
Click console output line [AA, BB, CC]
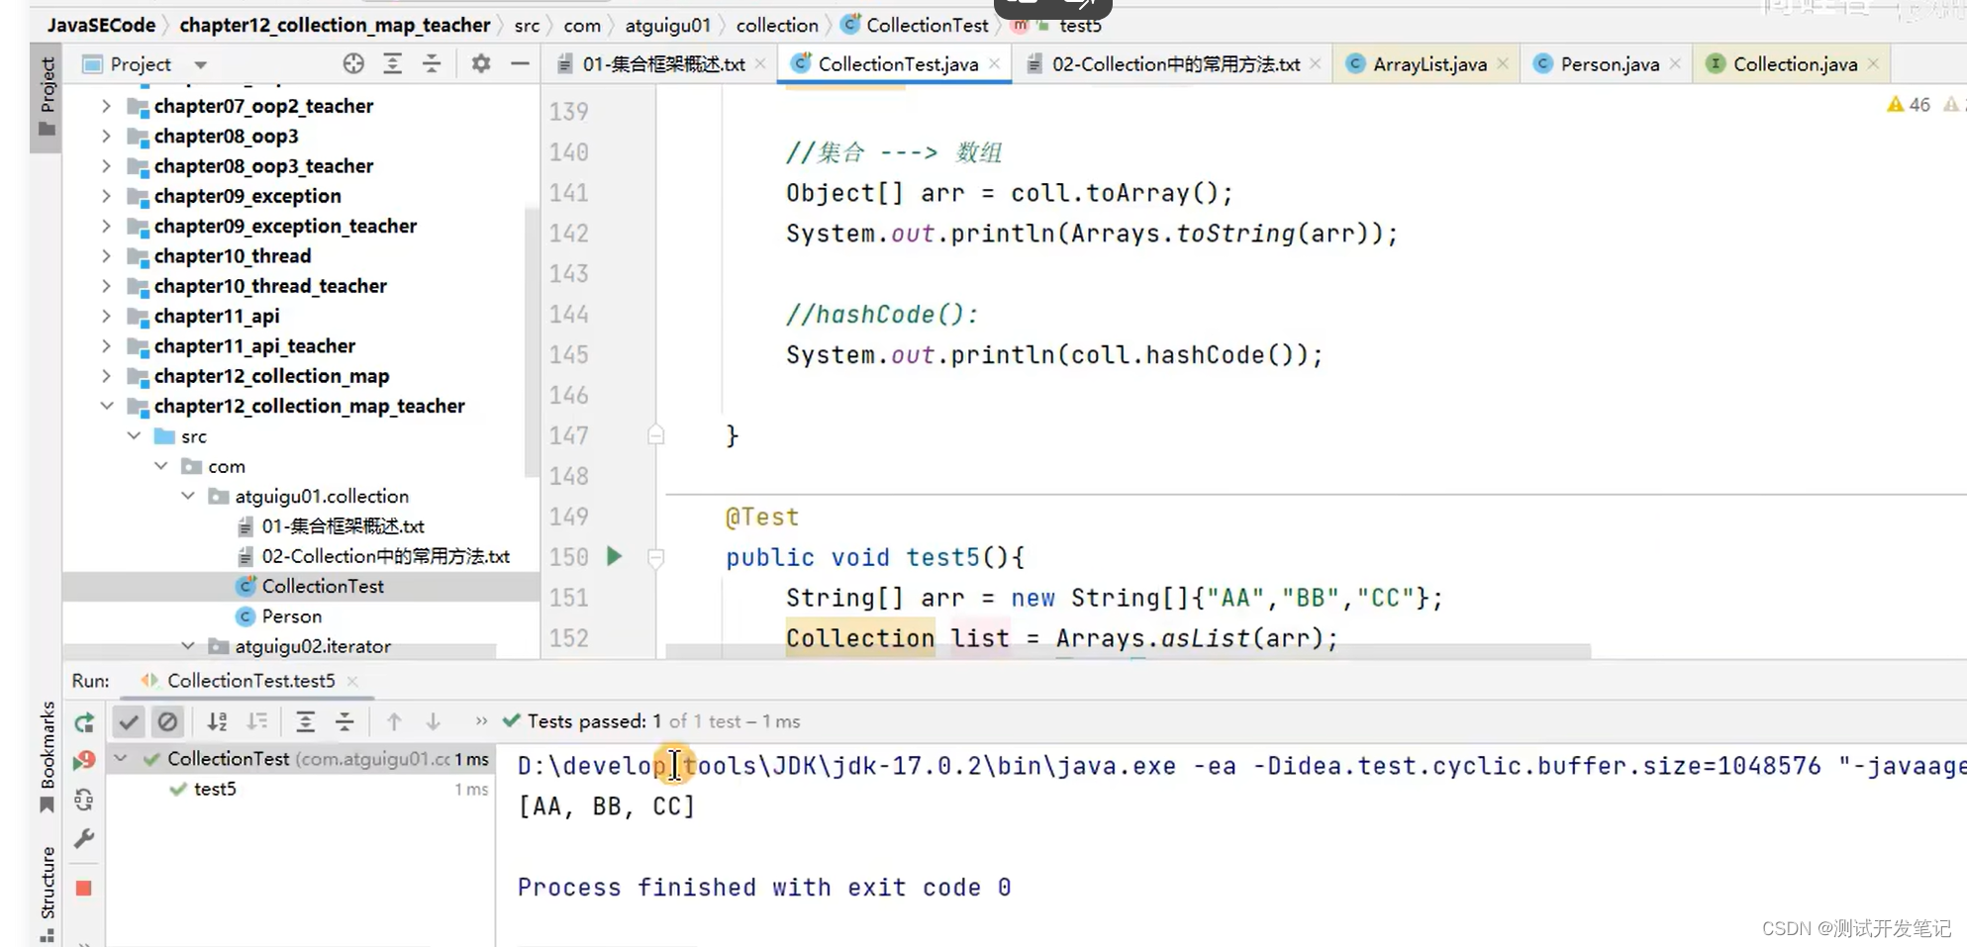607,806
